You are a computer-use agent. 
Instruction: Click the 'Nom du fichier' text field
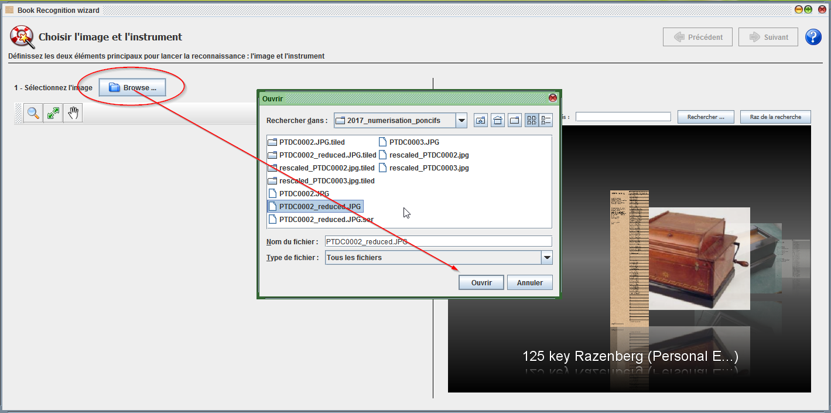pyautogui.click(x=438, y=241)
